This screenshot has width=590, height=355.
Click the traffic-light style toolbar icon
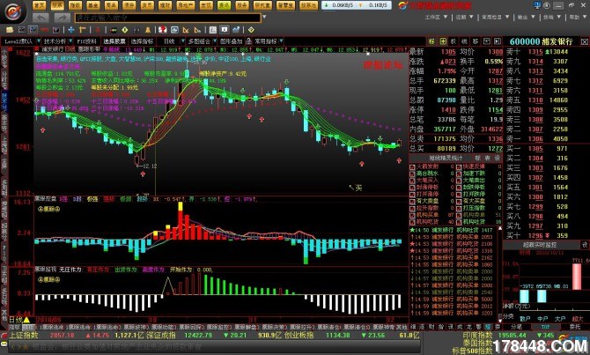coord(114,30)
